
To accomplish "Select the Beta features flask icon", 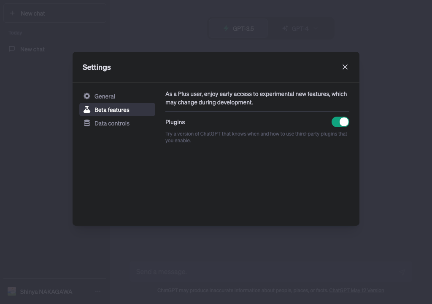I will click(x=87, y=109).
